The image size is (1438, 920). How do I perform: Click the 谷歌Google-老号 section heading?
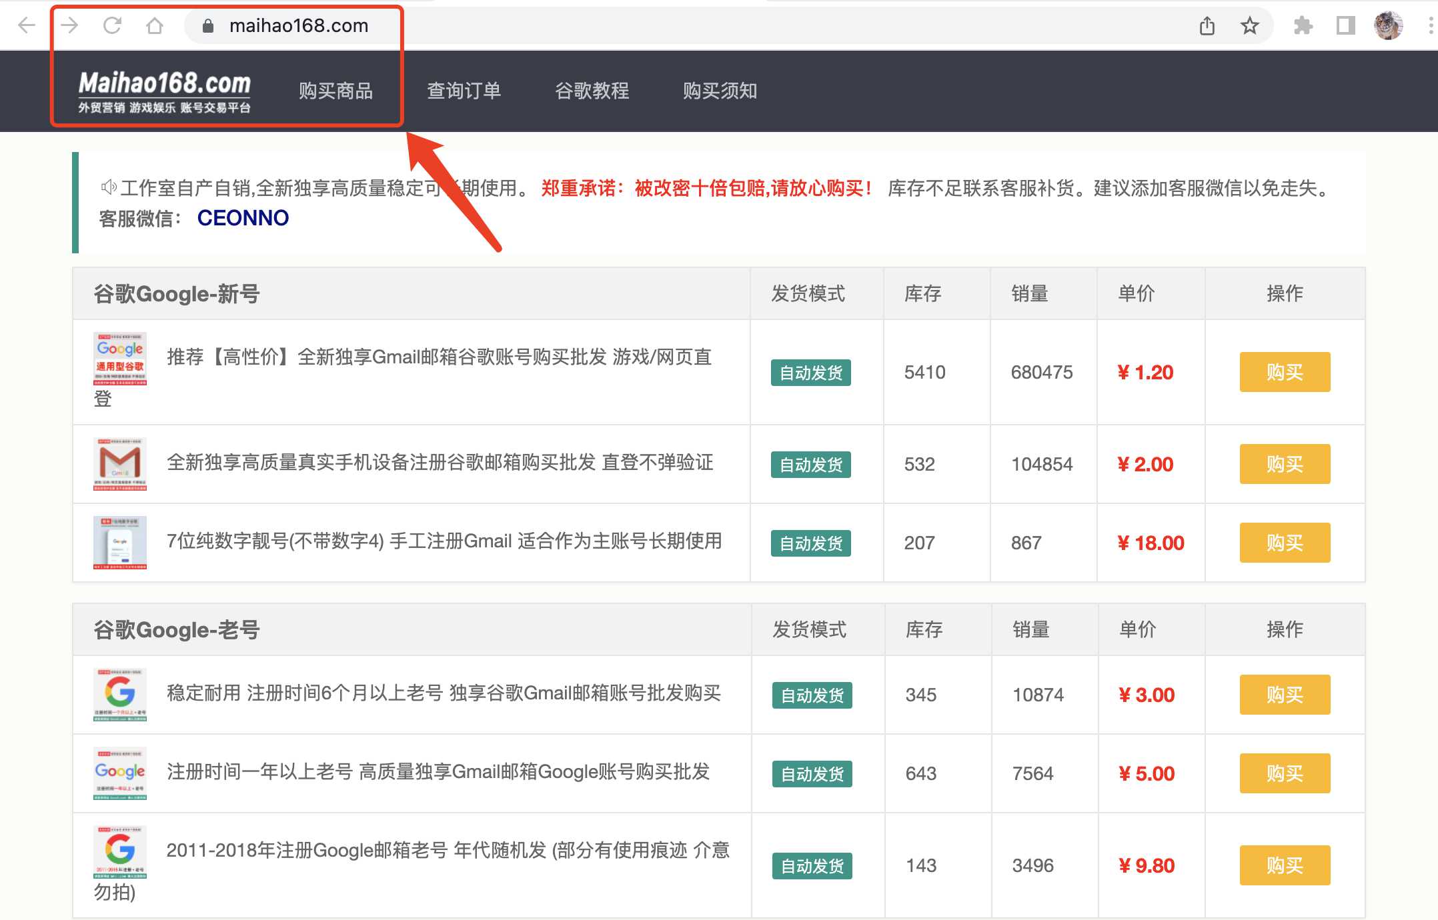coord(177,630)
